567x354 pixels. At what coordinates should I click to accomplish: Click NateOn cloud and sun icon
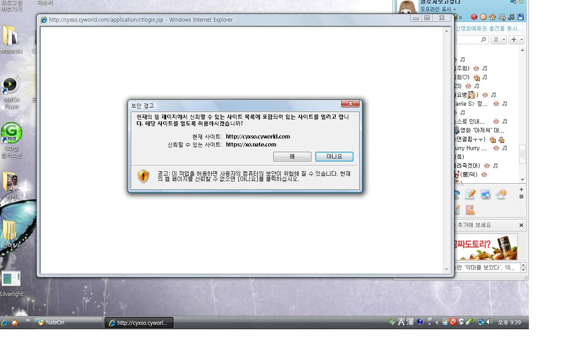501,194
